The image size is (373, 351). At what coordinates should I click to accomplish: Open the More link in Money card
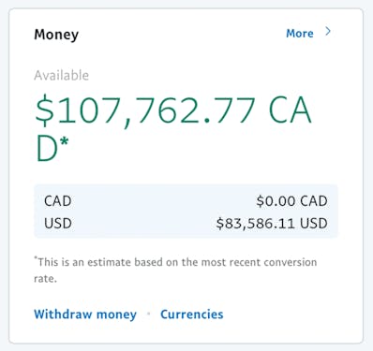coord(300,34)
